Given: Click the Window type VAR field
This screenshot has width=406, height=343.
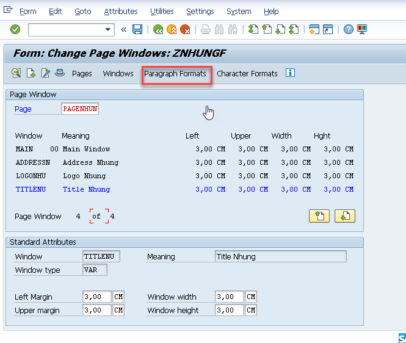Looking at the screenshot, I should [x=95, y=270].
